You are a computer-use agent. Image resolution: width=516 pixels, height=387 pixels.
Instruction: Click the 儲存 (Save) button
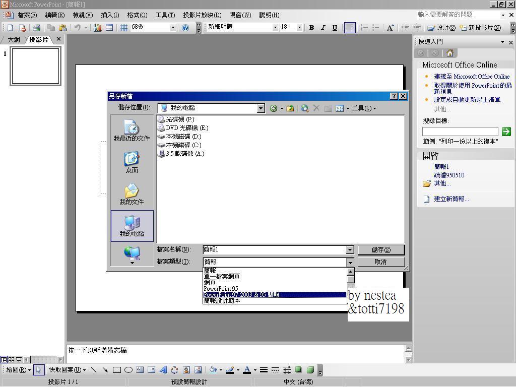click(x=380, y=250)
